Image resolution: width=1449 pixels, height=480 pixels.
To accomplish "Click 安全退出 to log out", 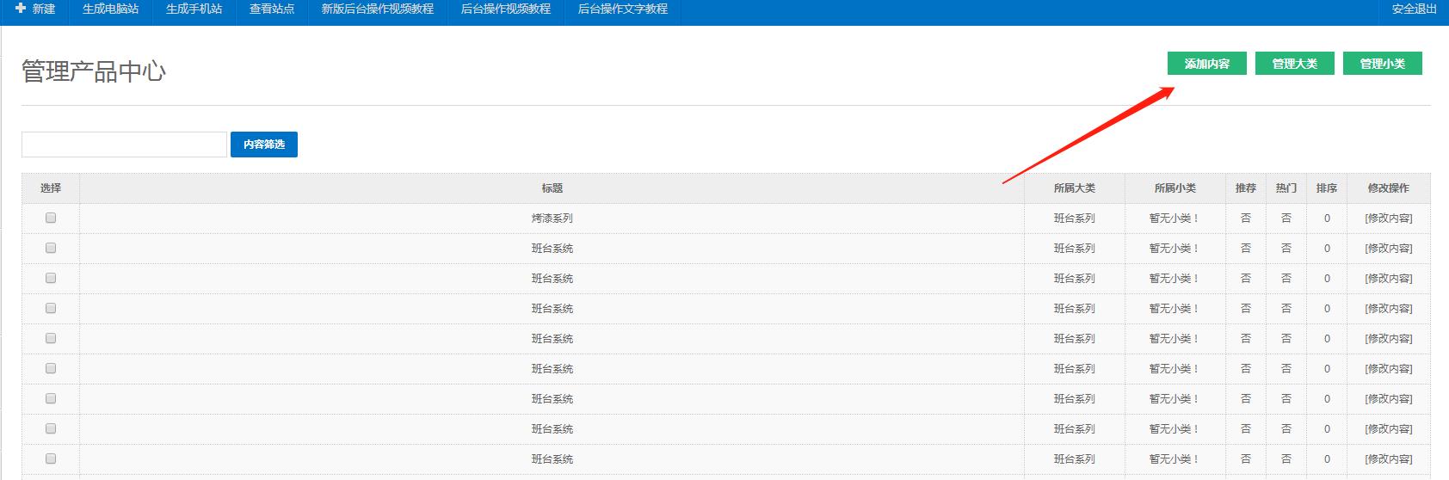I will (1414, 9).
